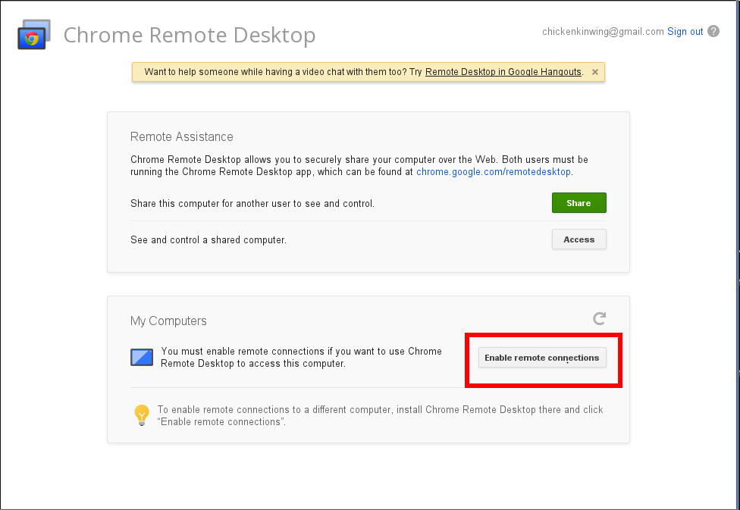This screenshot has width=740, height=510.
Task: Click the 'To enable remote connections' tip text
Action: tap(380, 415)
